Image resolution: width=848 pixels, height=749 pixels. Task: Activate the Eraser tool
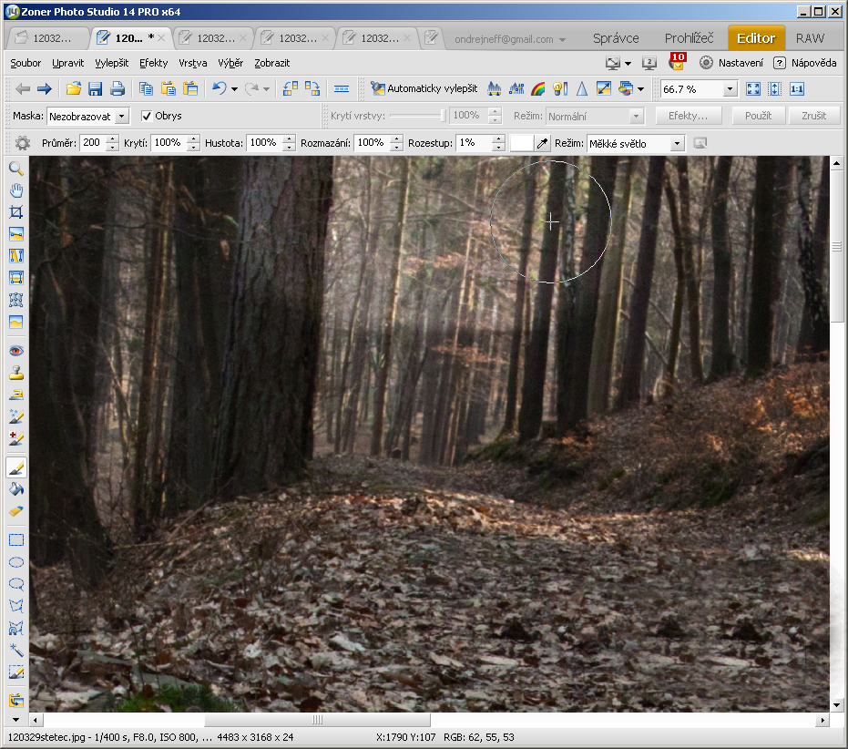[15, 512]
